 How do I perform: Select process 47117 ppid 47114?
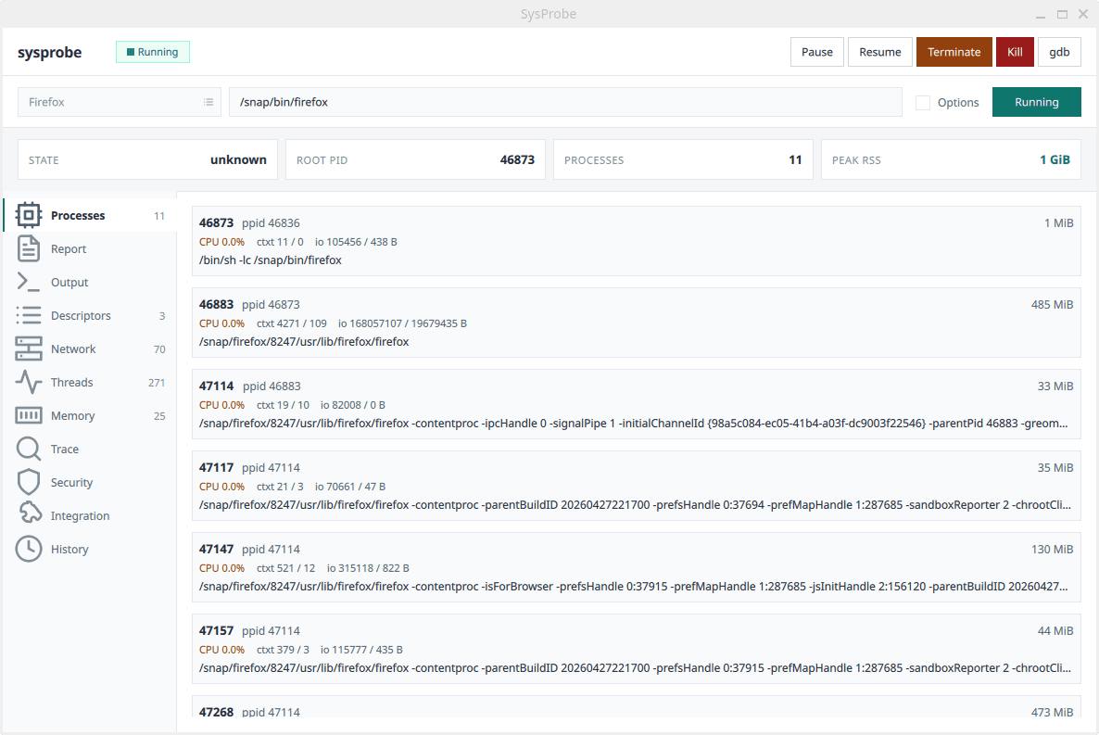tap(637, 486)
